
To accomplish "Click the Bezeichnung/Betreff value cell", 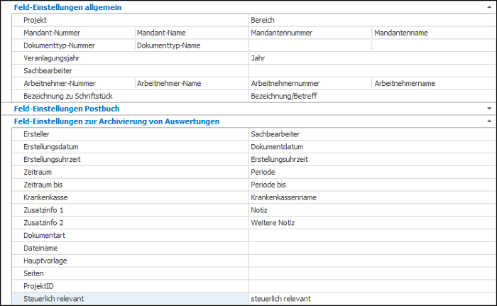I will [372, 96].
